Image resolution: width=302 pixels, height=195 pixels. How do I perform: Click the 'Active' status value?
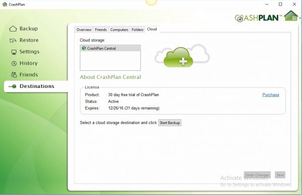point(113,102)
